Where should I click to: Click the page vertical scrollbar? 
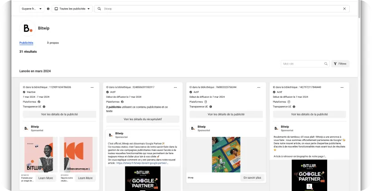[x=359, y=10]
